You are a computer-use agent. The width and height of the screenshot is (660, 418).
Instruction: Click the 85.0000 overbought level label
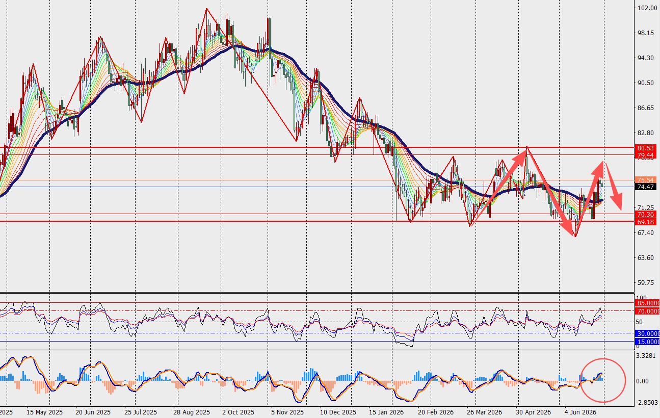647,303
